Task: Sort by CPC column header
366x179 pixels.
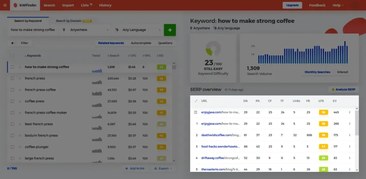Action: tap(132, 55)
